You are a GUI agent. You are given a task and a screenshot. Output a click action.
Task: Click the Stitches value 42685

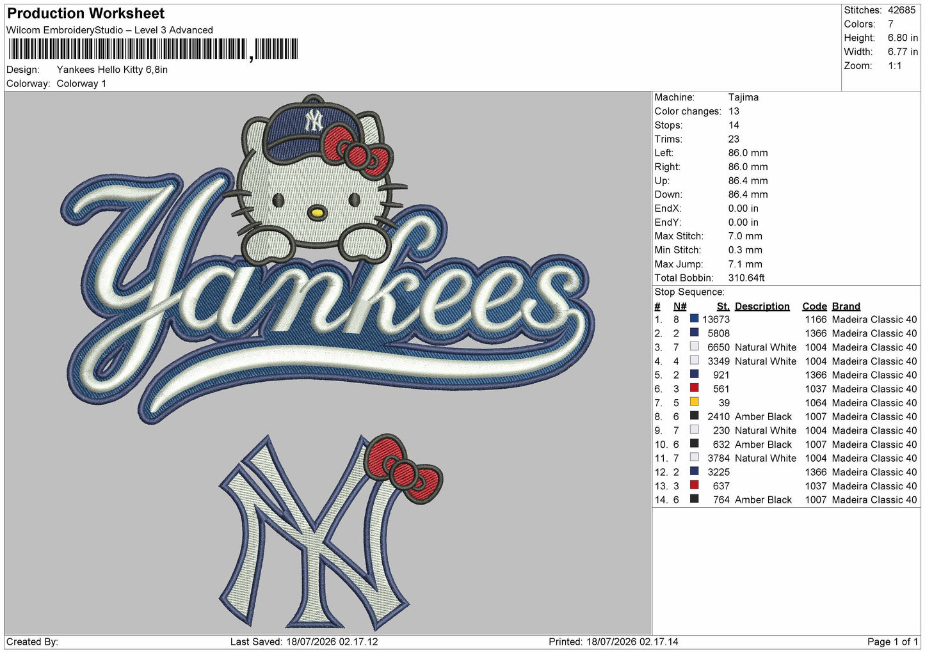click(901, 10)
